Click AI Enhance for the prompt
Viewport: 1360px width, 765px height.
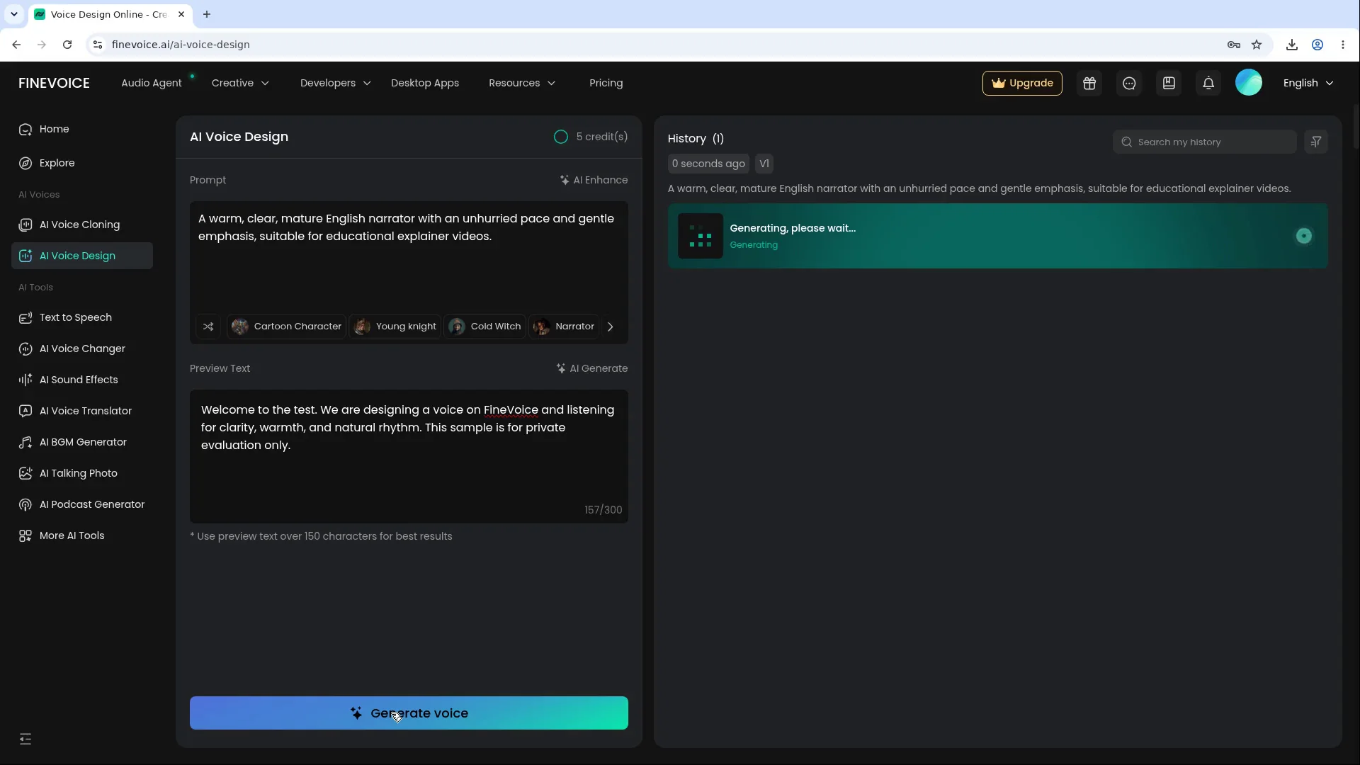(594, 180)
